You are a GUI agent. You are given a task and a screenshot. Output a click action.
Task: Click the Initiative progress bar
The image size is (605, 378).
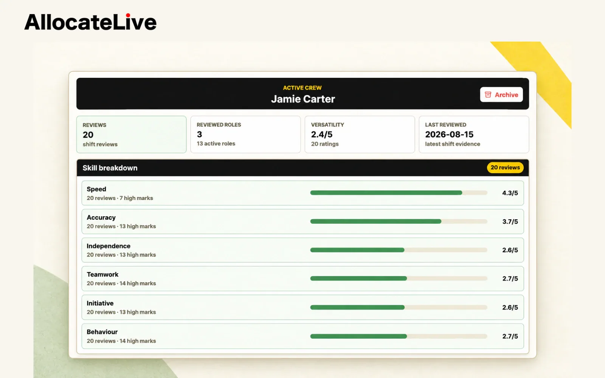pyautogui.click(x=399, y=307)
